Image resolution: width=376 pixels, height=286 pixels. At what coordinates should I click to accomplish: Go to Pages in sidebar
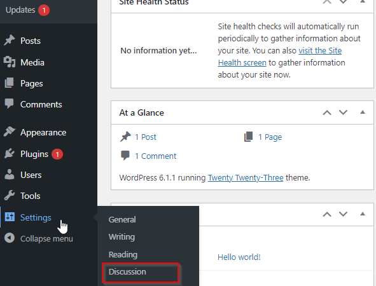(x=32, y=84)
